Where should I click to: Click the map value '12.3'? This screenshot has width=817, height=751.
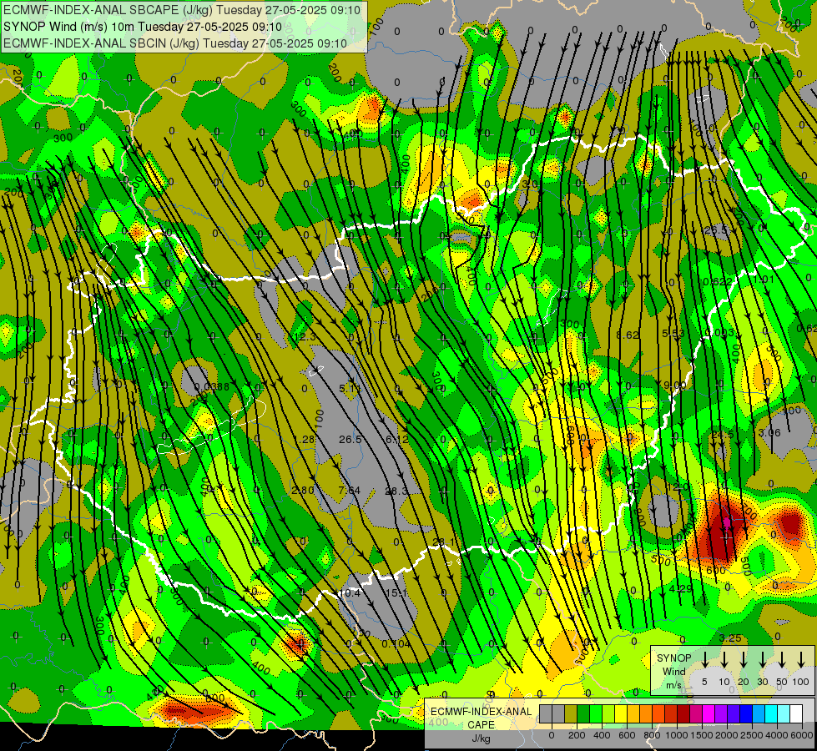[305, 336]
